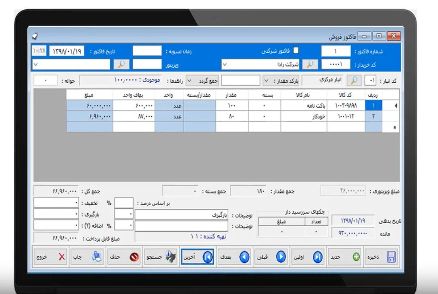The image size is (438, 294).
Task: Click the زمان تسویه input field
Action: coord(147,51)
